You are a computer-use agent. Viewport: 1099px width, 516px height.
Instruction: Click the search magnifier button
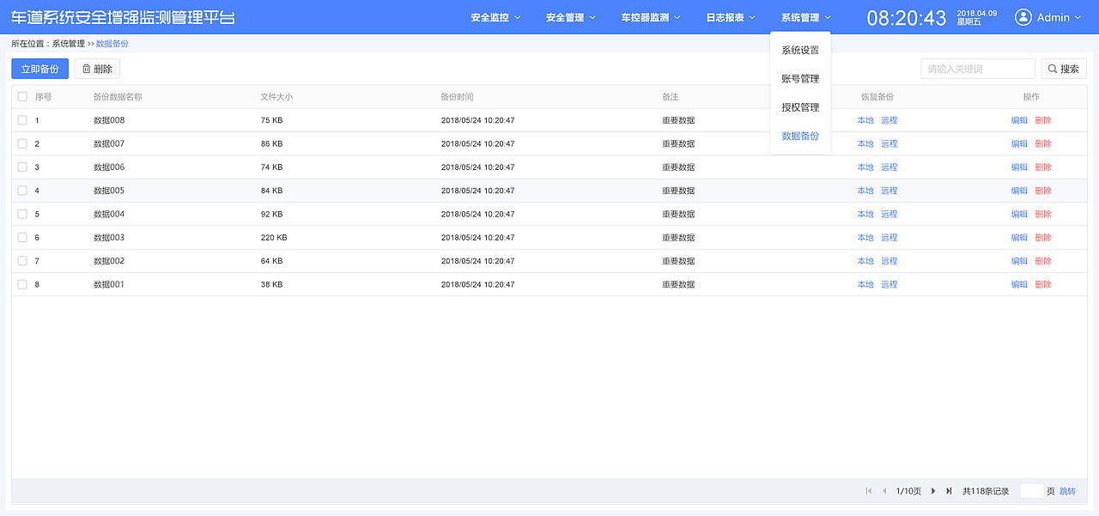1064,69
